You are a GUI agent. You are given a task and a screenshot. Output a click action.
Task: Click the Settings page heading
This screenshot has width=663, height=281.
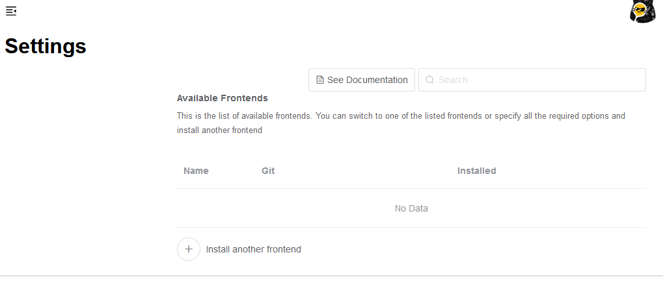46,46
